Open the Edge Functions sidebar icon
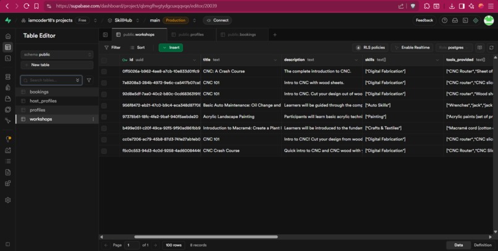 8,109
